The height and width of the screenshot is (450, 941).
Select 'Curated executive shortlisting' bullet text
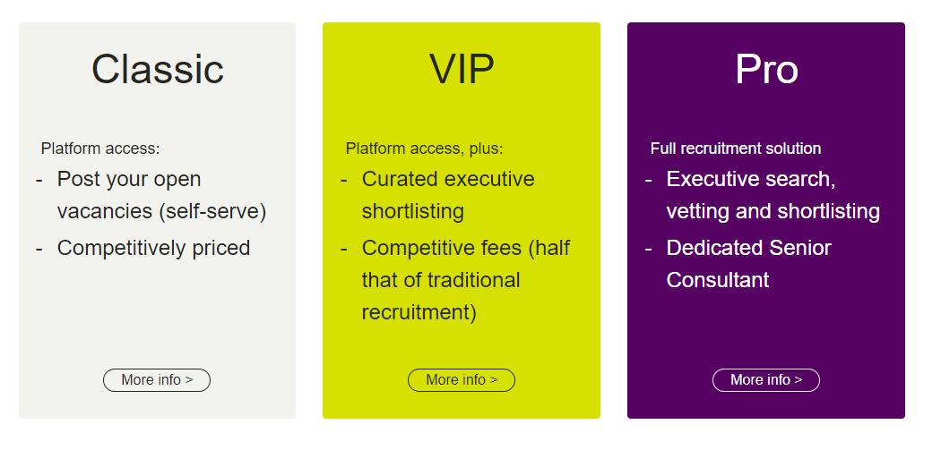tap(447, 195)
